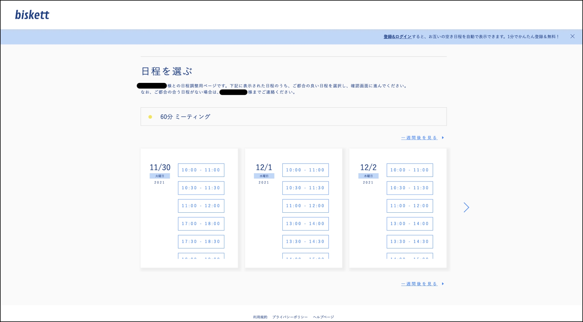Select 10:00 - 11:00 on 11/30
The width and height of the screenshot is (583, 322).
(x=201, y=170)
